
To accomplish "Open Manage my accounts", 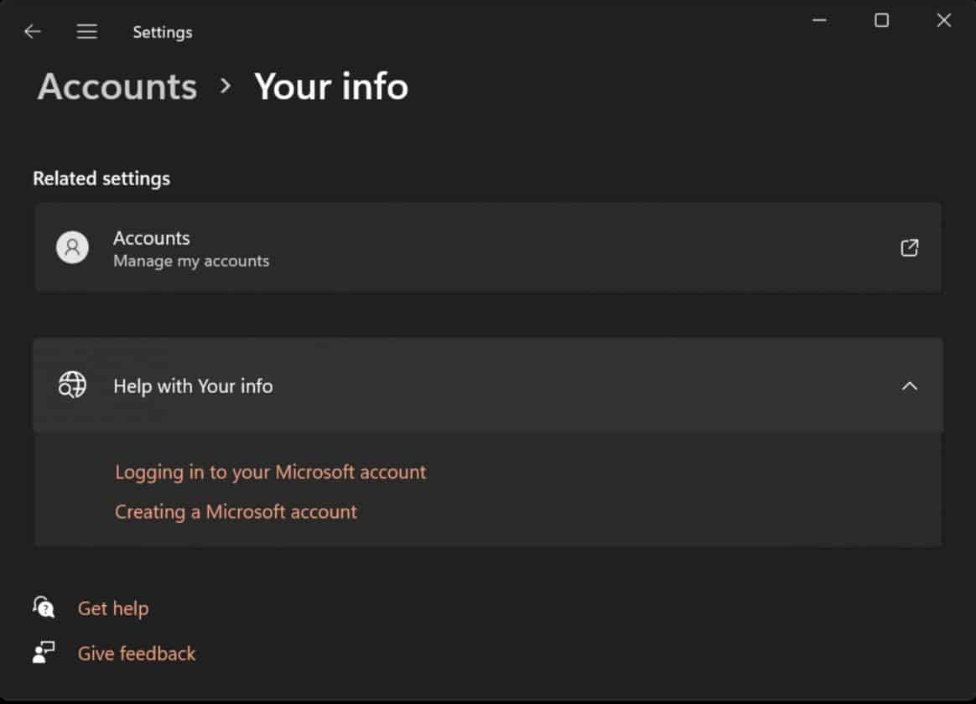I will click(191, 261).
